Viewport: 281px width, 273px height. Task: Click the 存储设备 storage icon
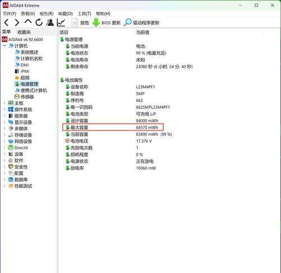tap(11, 135)
